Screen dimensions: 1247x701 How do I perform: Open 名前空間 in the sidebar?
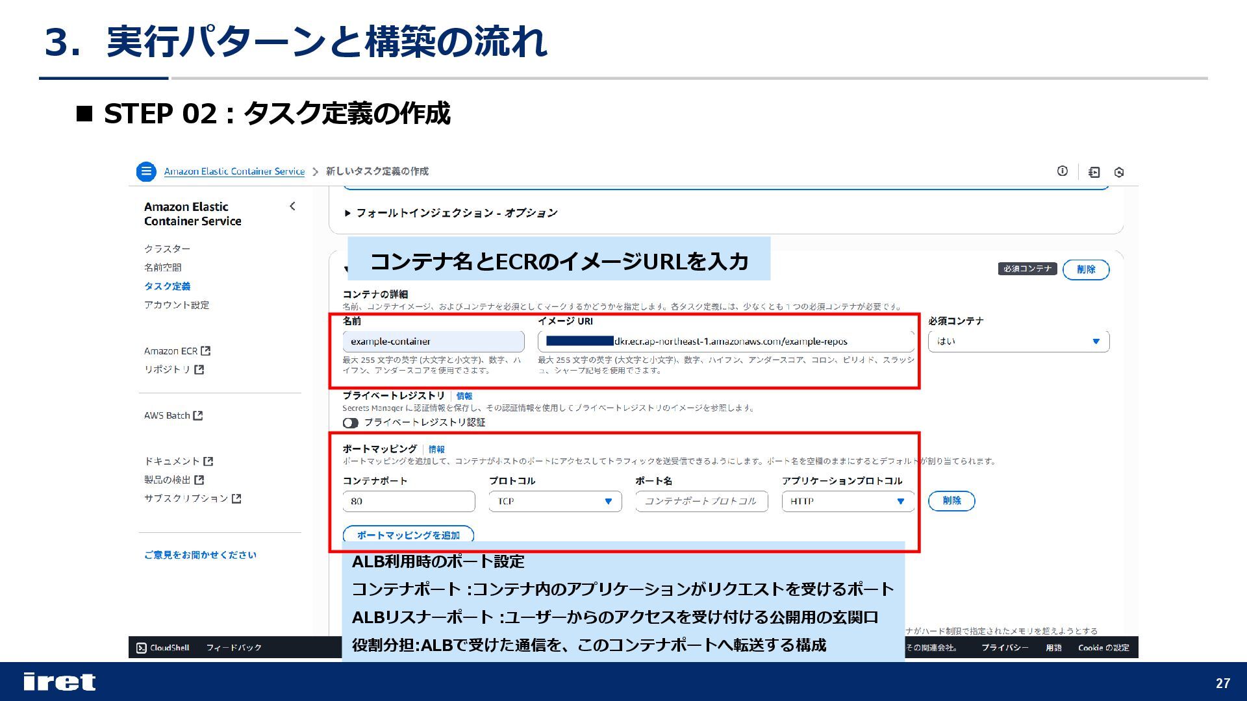[x=163, y=267]
